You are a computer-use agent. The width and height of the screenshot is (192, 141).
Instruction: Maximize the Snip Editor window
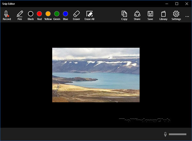pos(177,4)
